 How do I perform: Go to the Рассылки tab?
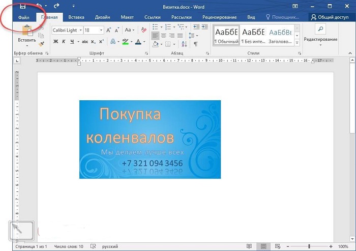182,17
